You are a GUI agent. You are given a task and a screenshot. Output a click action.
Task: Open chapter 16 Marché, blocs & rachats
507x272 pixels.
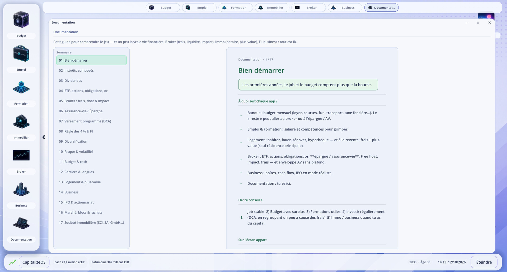(91, 213)
